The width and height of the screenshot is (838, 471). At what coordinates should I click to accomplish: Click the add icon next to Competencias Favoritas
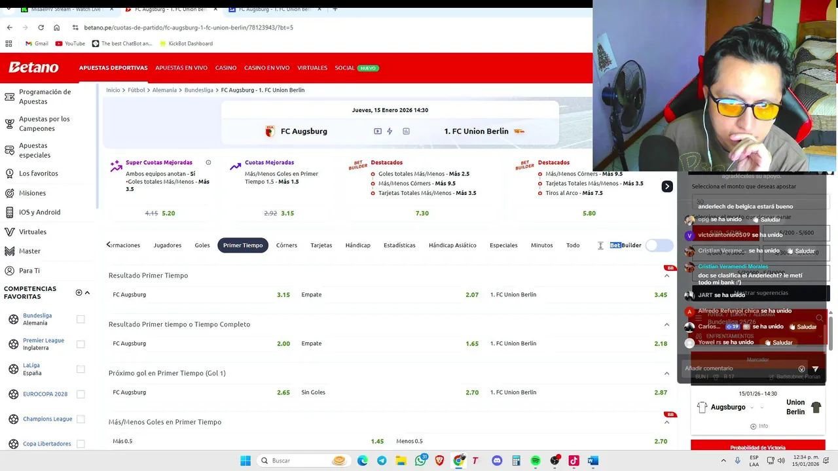pos(79,292)
